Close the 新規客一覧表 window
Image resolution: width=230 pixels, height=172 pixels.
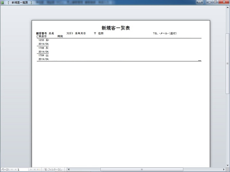point(224,2)
